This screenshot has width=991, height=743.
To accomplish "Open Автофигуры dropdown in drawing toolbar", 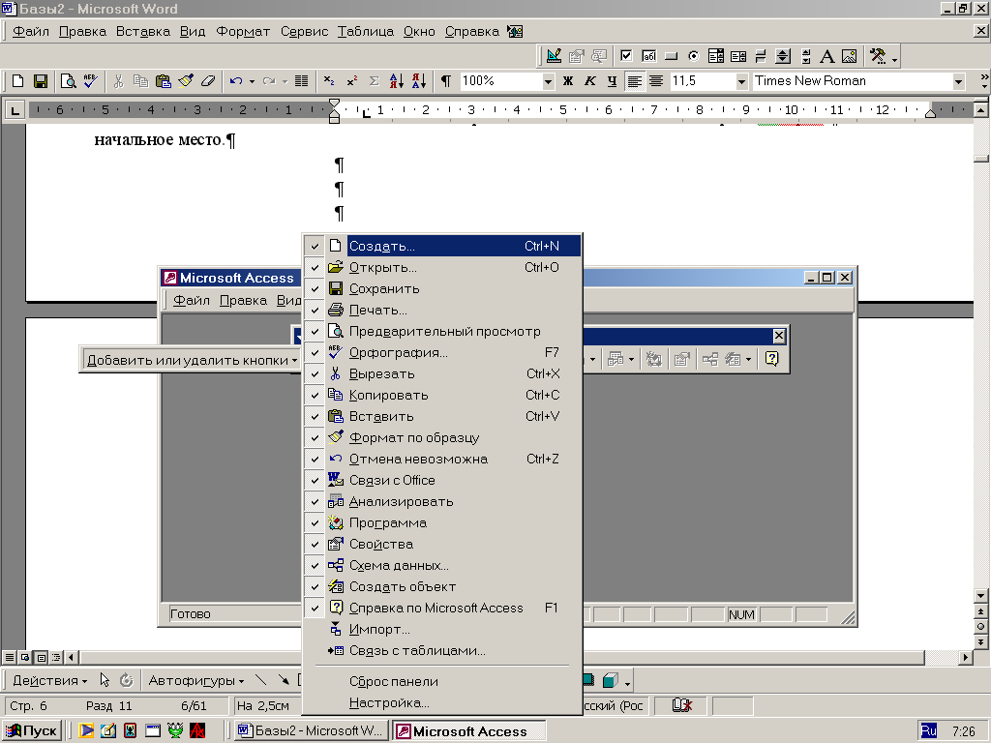I will tap(195, 680).
